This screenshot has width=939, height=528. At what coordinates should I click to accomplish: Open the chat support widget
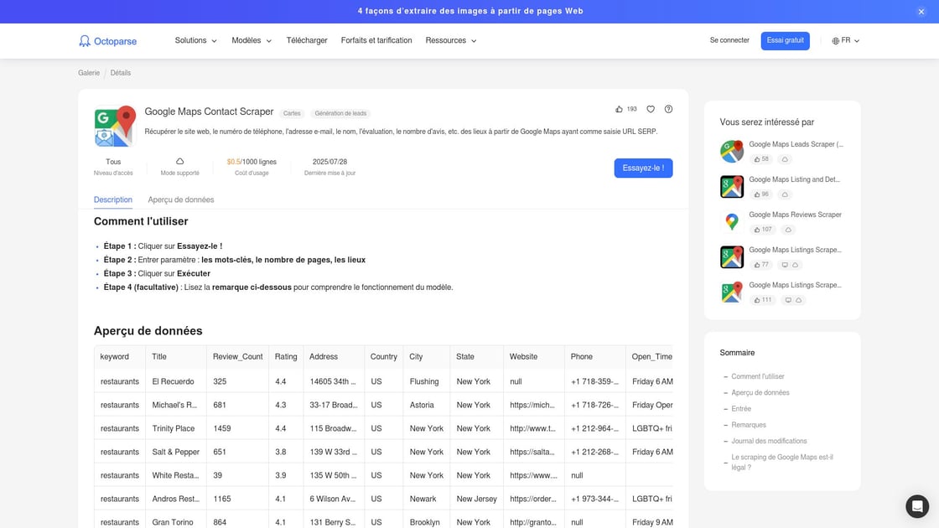pos(917,506)
